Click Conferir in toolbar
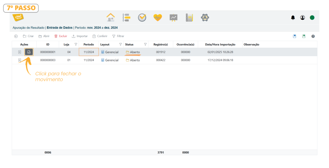The width and height of the screenshot is (329, 168). (x=100, y=36)
